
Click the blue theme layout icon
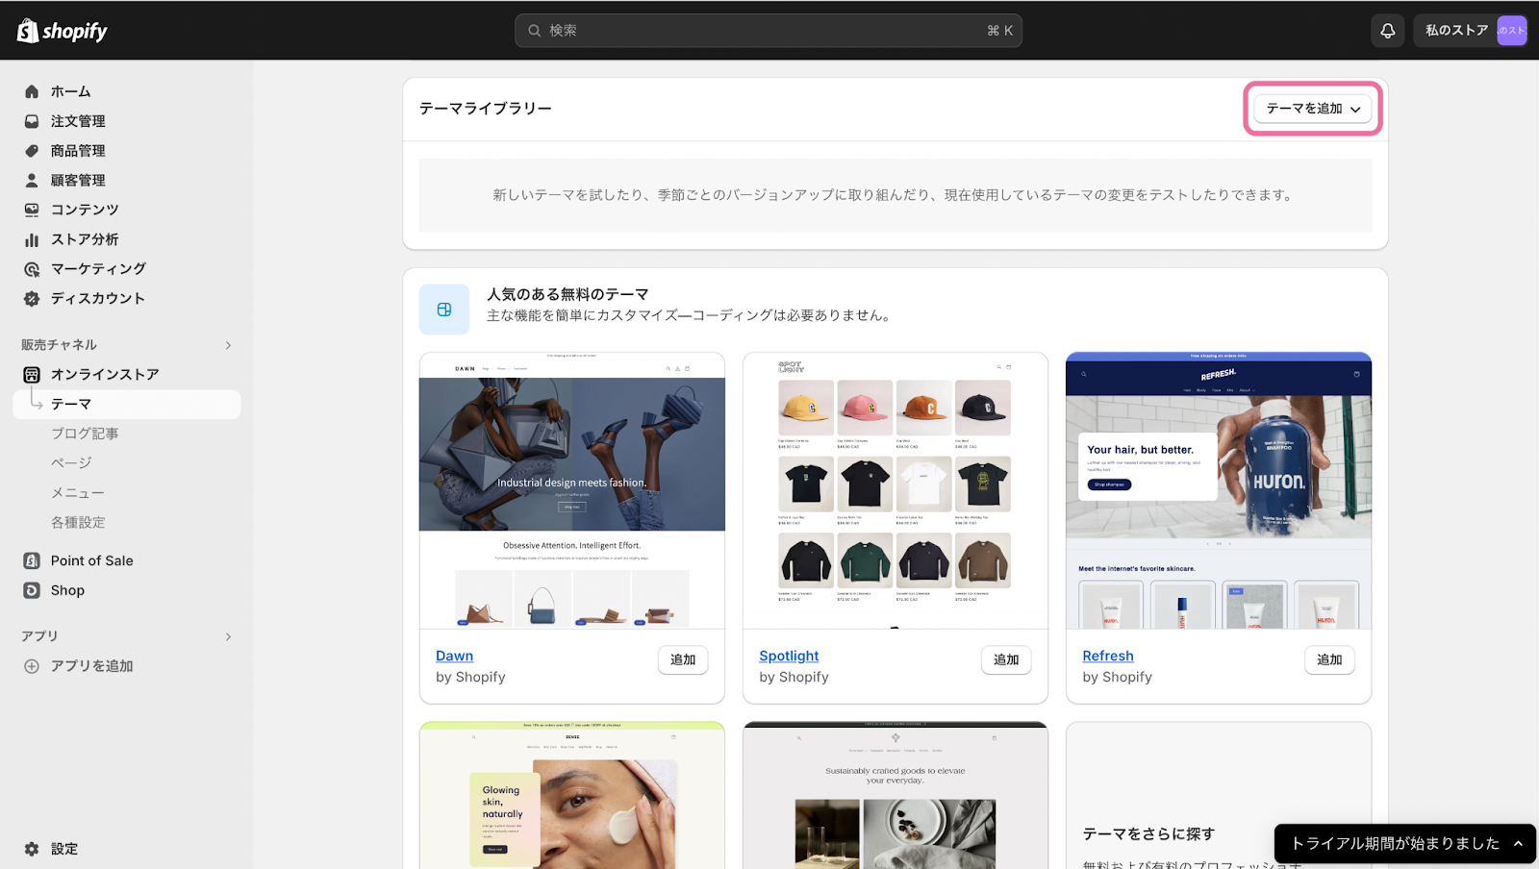[x=444, y=310]
